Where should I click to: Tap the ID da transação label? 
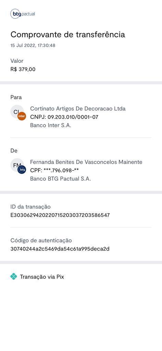pyautogui.click(x=30, y=207)
